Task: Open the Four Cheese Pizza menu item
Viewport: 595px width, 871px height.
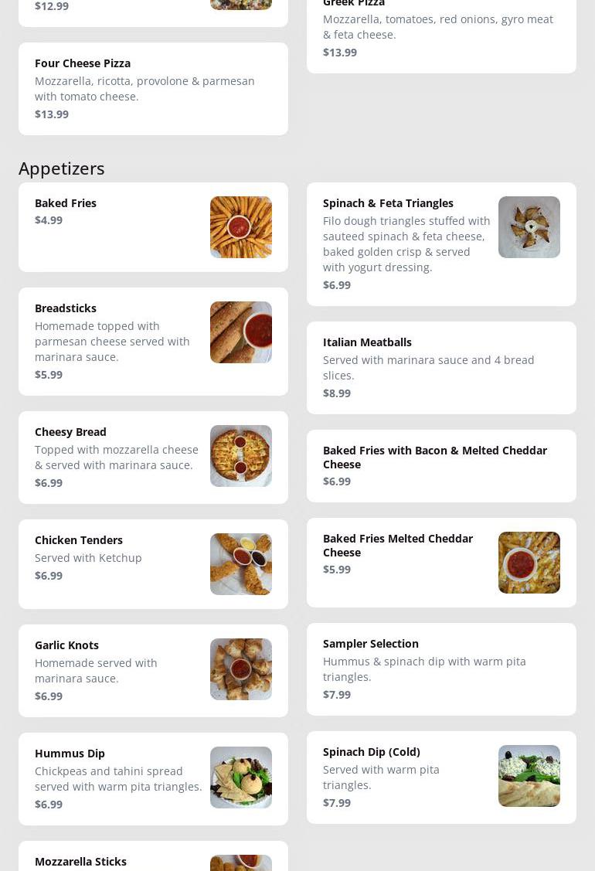Action: (x=153, y=89)
